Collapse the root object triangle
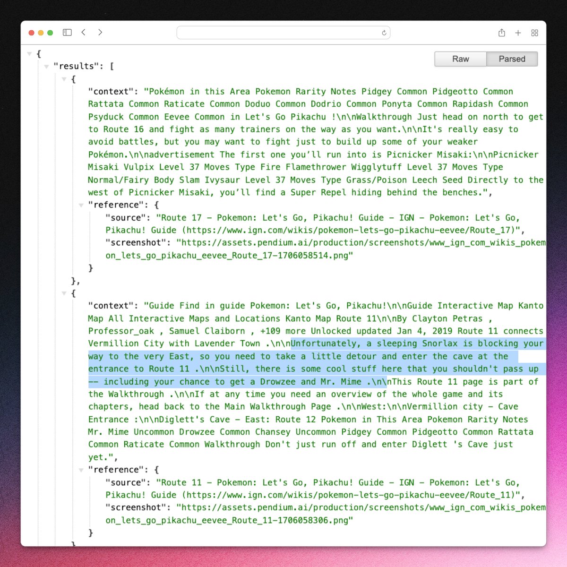This screenshot has height=567, width=567. 29,54
